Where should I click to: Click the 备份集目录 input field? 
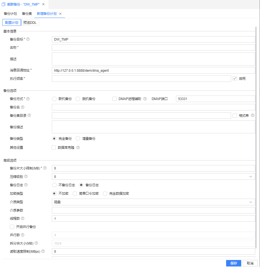(x=141, y=115)
